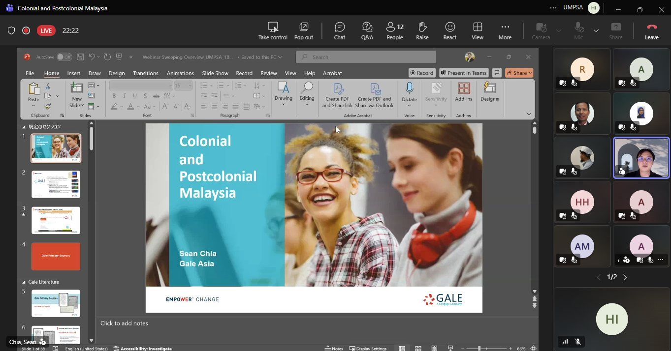Image resolution: width=671 pixels, height=351 pixels.
Task: Open the More actions menu
Action: tap(505, 30)
